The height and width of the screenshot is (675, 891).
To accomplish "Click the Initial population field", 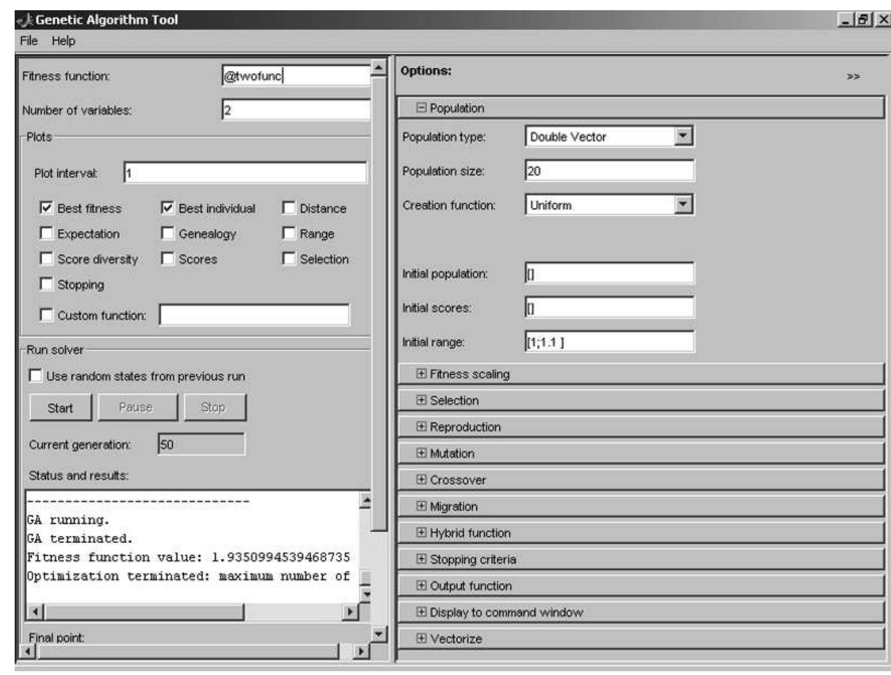I will [x=609, y=274].
